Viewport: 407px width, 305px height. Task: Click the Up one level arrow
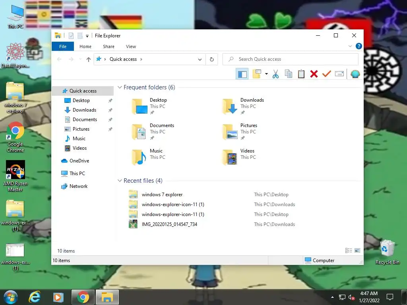click(89, 59)
